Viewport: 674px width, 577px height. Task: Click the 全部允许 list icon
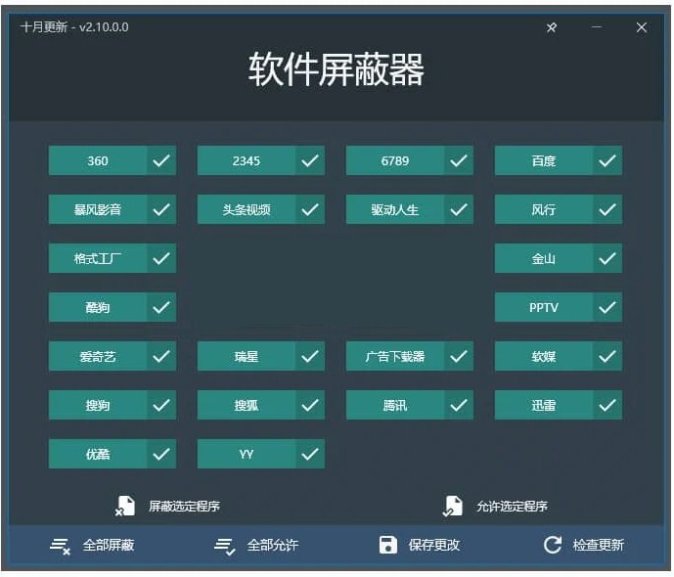coord(224,545)
